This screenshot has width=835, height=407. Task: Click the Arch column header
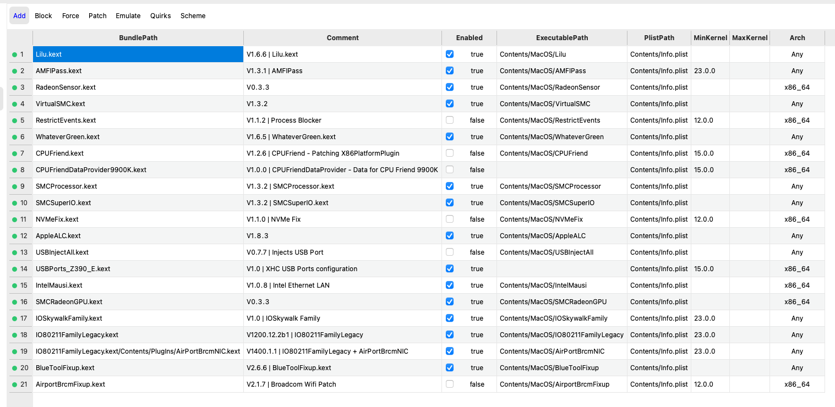[797, 38]
